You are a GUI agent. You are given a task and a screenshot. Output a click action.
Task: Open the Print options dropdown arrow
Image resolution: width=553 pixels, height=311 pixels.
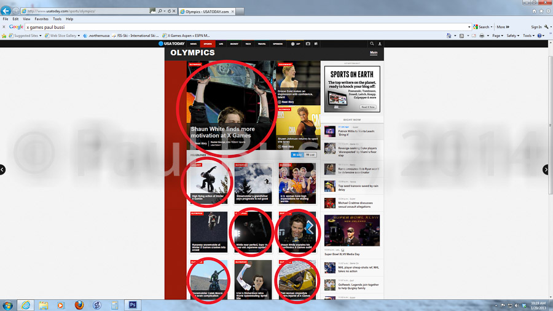488,36
